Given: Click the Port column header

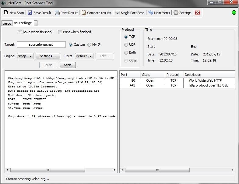Looking at the screenshot, I should pos(130,75).
